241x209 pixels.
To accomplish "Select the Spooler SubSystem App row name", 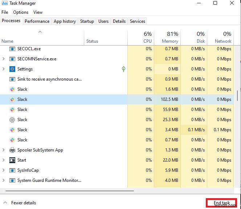I will (40, 150).
